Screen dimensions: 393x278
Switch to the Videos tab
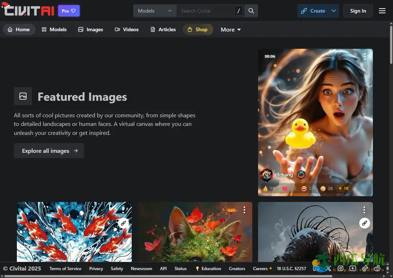pos(127,29)
